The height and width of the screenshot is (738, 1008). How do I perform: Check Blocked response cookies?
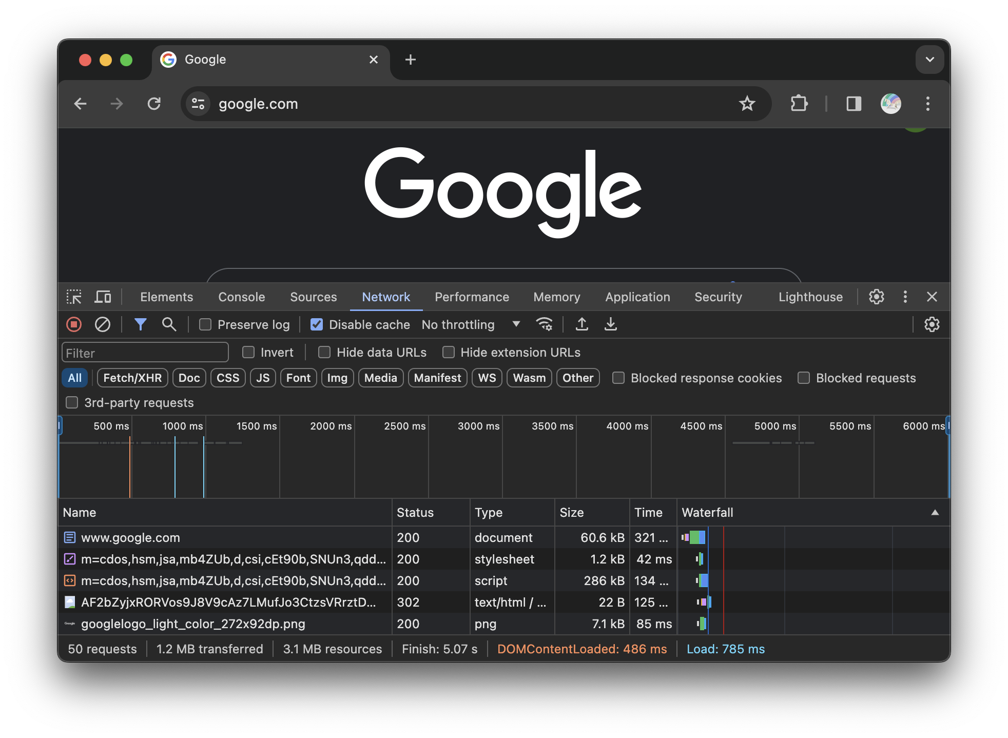pos(618,378)
